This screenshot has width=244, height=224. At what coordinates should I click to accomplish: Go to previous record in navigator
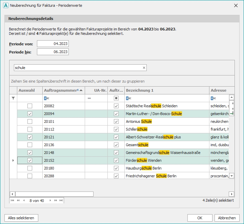coord(24,200)
